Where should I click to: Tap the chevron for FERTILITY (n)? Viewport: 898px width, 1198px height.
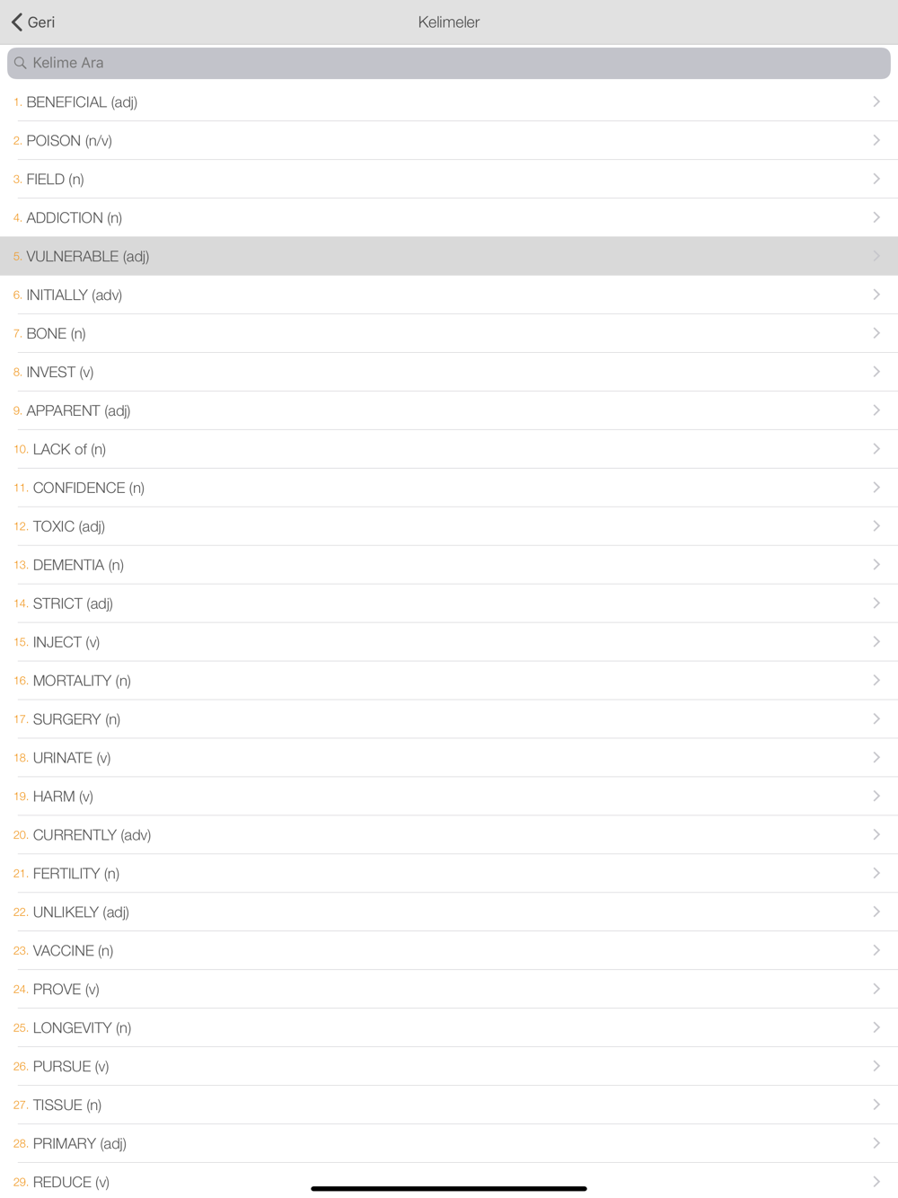[876, 874]
